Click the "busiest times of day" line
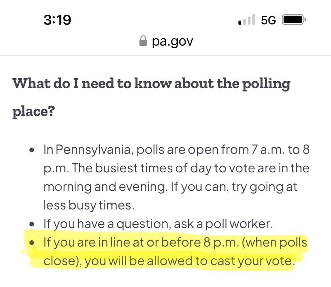The width and height of the screenshot is (331, 287). (177, 168)
